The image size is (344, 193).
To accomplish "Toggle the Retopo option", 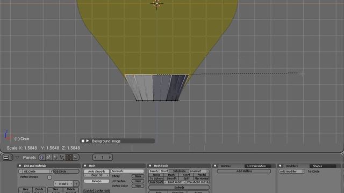I will pos(97,181).
